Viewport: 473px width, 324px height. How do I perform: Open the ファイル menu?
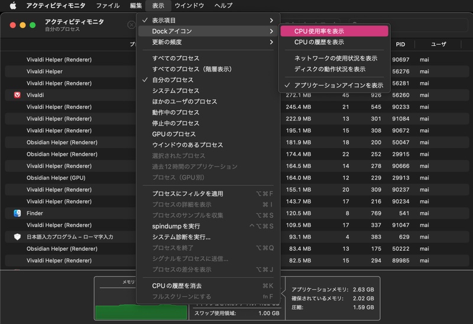(108, 5)
